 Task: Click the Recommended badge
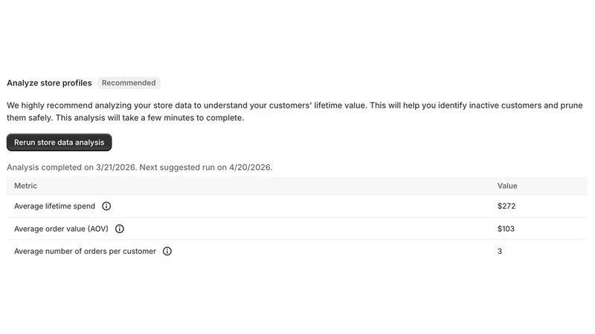coord(129,83)
